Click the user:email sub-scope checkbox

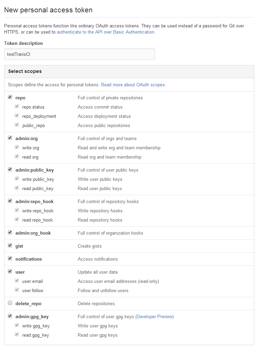17,281
